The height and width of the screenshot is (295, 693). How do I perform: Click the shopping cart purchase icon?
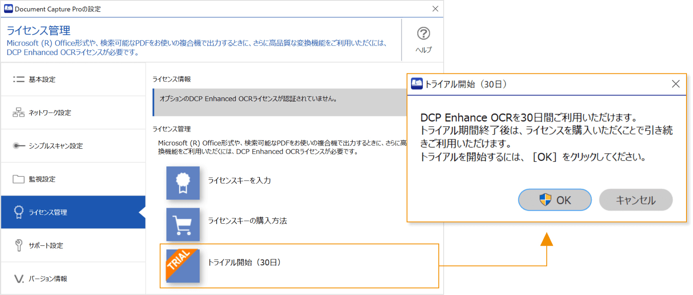click(183, 225)
